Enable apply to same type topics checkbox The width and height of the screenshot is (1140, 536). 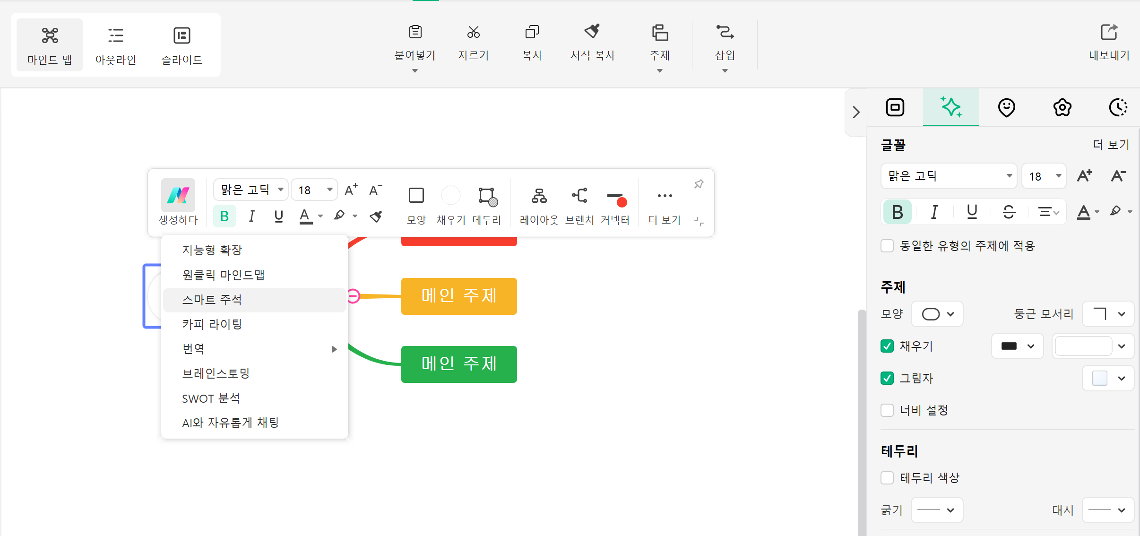[887, 246]
